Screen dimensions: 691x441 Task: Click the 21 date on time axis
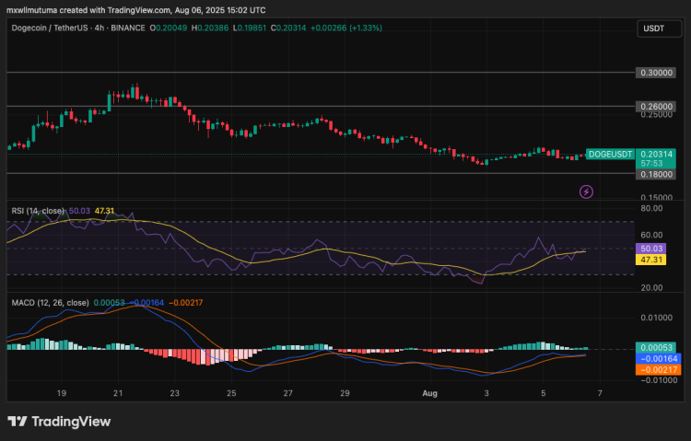(118, 392)
